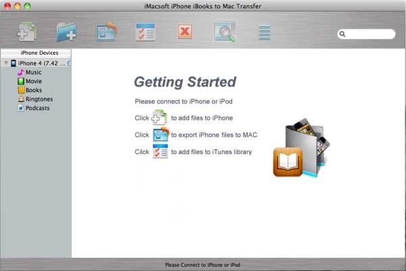
Task: Open the Ringtones category in sidebar
Action: pos(39,99)
